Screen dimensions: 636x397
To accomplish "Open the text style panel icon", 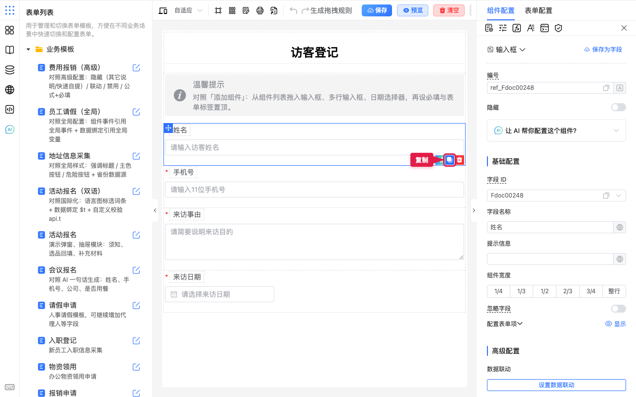I will [531, 28].
